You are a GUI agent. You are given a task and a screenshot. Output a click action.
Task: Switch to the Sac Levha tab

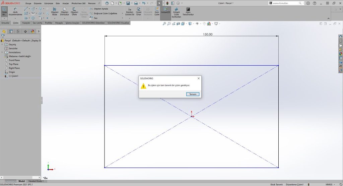point(37,23)
